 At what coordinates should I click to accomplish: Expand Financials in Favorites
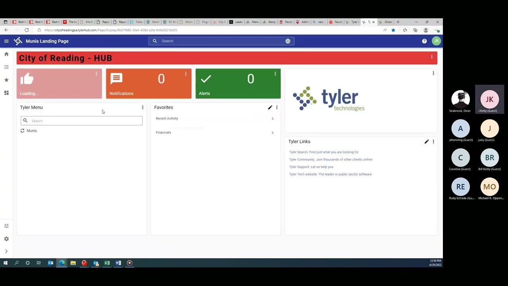[272, 132]
